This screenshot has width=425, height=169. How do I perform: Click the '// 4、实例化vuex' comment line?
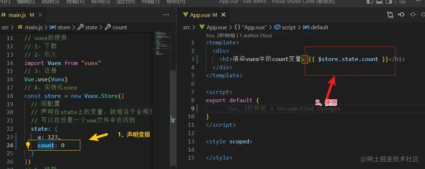pyautogui.click(x=51, y=88)
